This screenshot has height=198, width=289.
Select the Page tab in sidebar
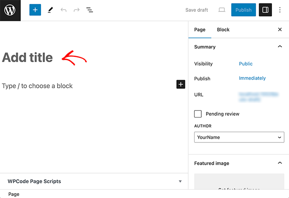click(200, 30)
